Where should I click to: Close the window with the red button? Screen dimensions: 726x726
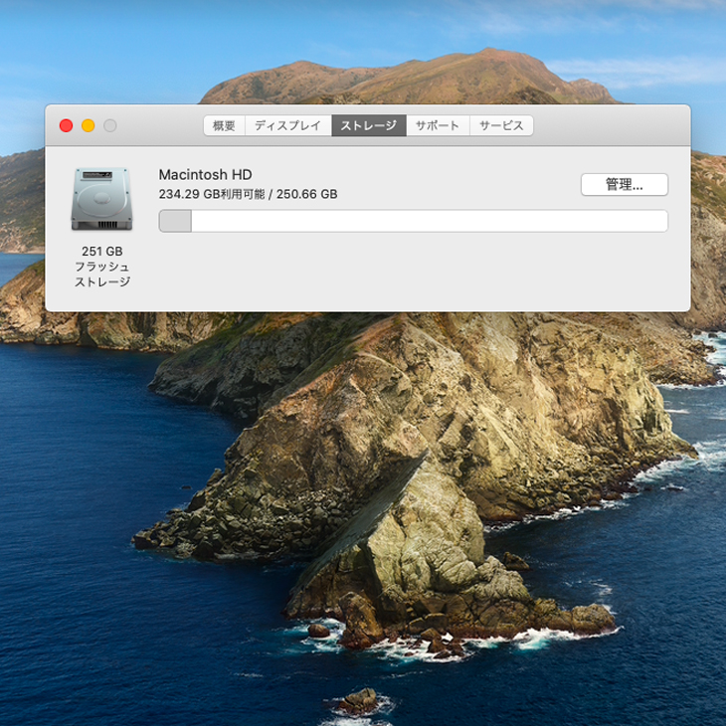[x=66, y=125]
